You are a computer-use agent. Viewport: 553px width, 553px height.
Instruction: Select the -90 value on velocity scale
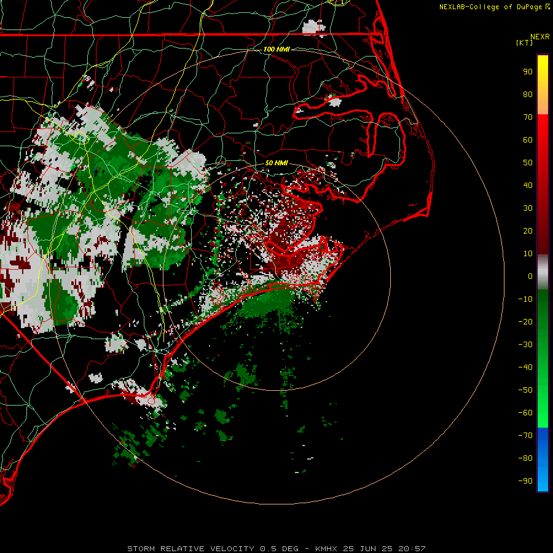click(525, 481)
